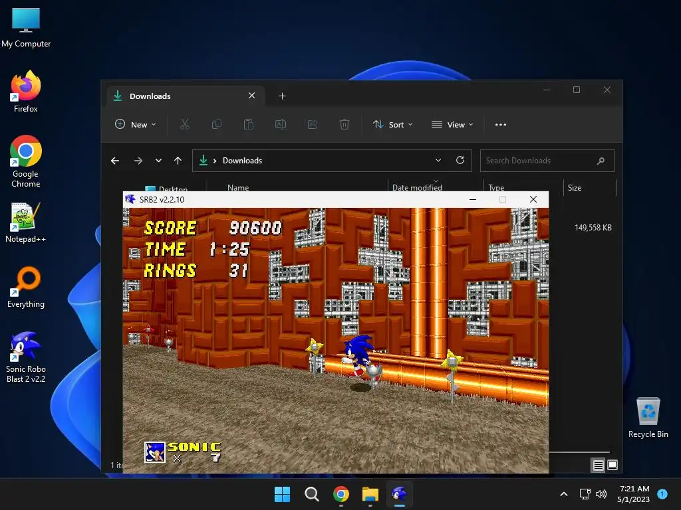Viewport: 681px width, 510px height.
Task: Click the Rename icon in Explorer toolbar
Action: tap(281, 124)
